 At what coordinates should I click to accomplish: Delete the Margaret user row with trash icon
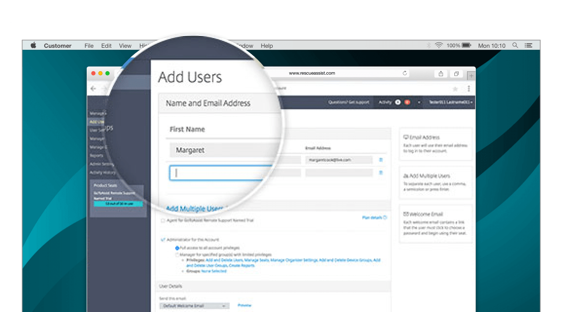381,160
